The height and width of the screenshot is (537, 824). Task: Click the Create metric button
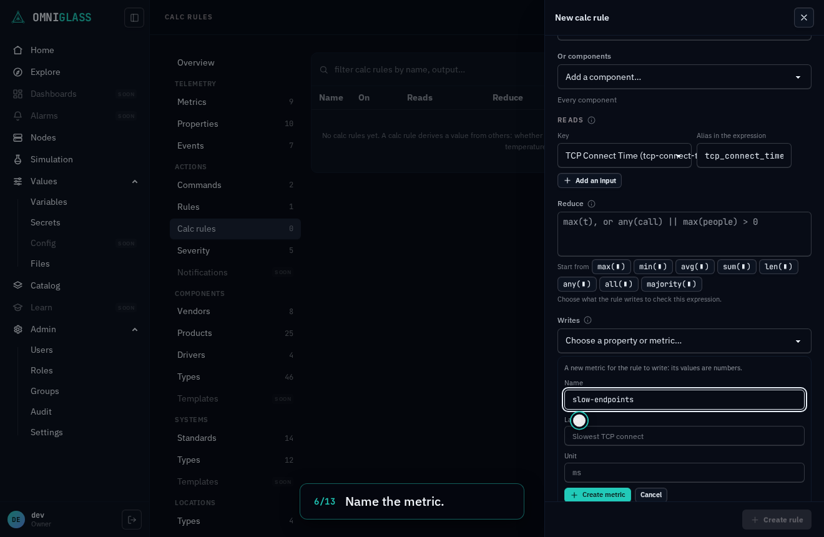(x=597, y=495)
